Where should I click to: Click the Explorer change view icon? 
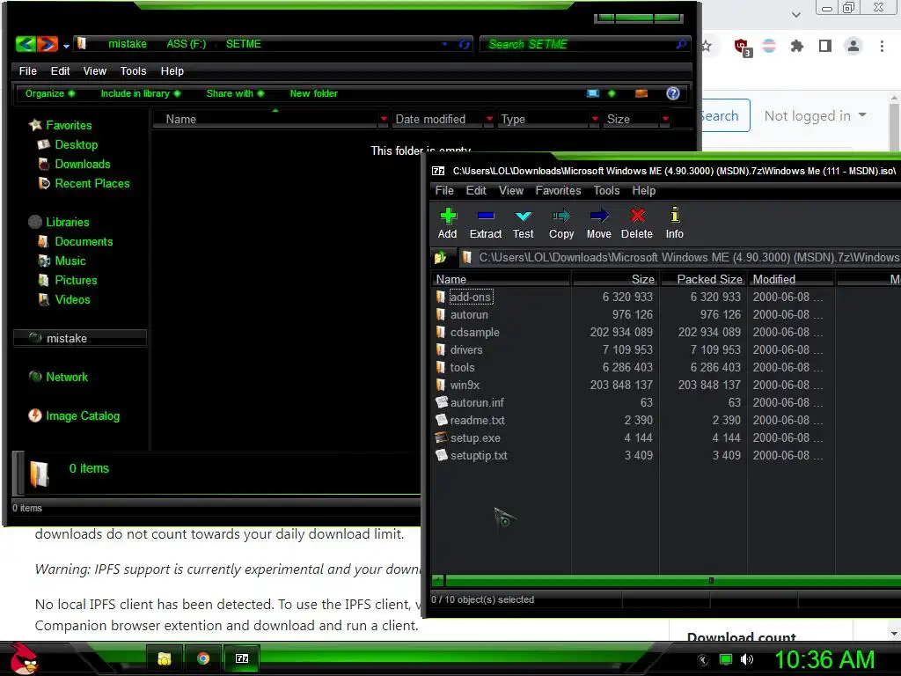click(593, 93)
